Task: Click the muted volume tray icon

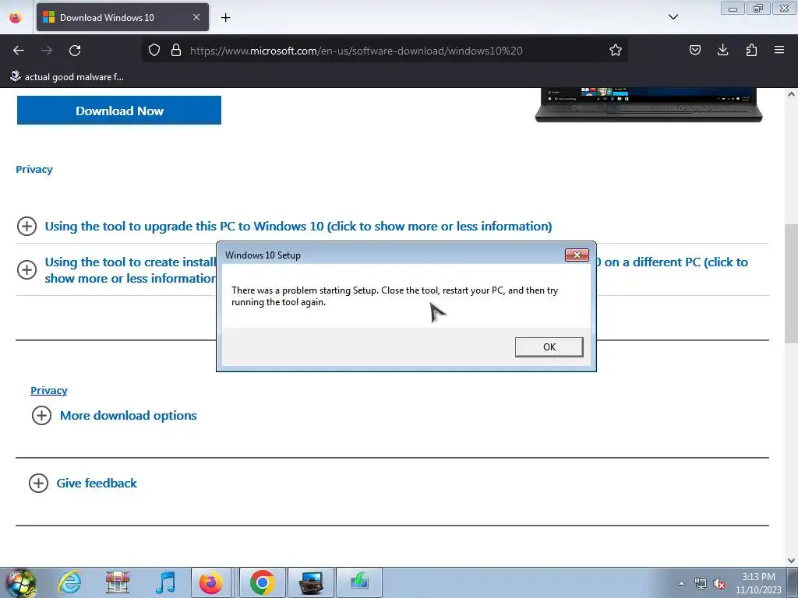Action: (719, 583)
